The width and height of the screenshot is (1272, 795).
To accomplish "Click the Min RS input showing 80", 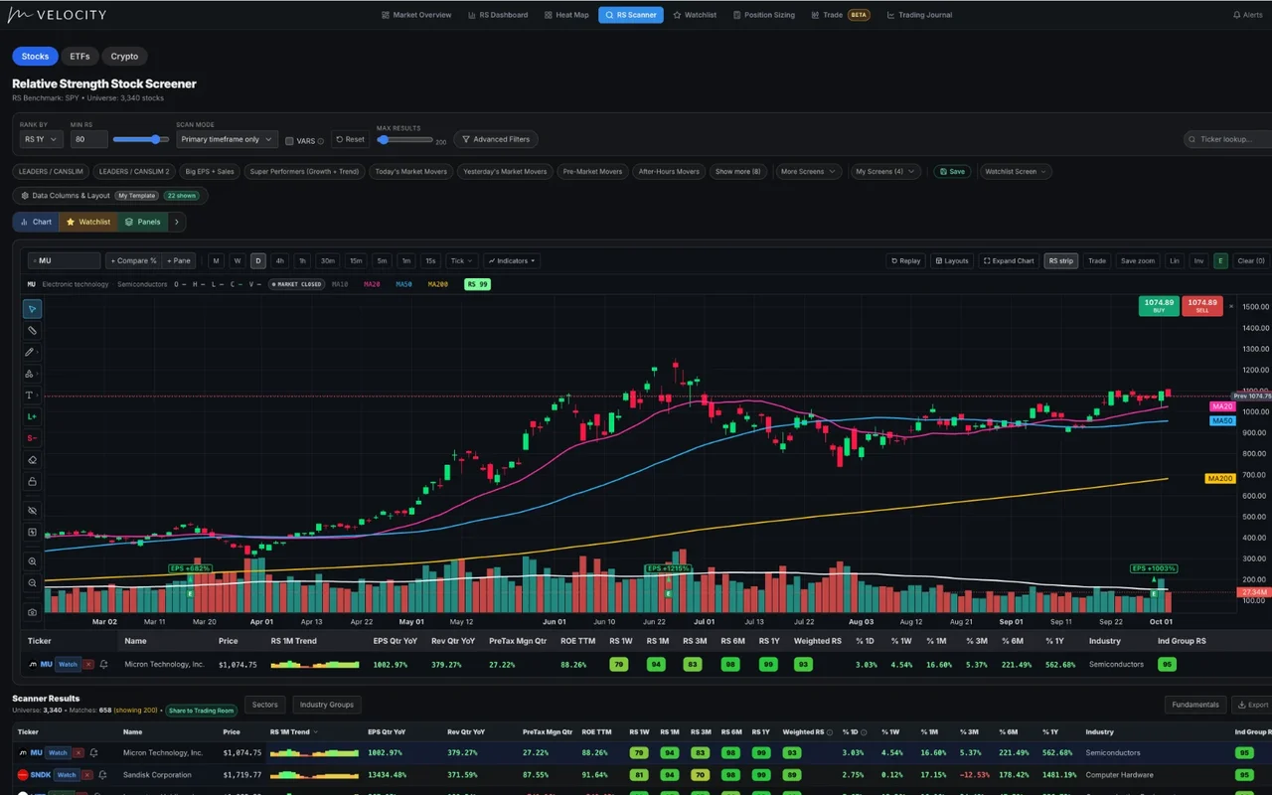I will (88, 139).
